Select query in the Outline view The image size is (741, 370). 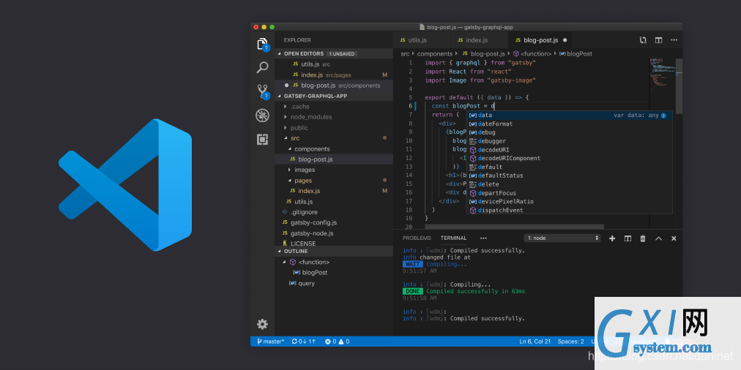coord(334,284)
